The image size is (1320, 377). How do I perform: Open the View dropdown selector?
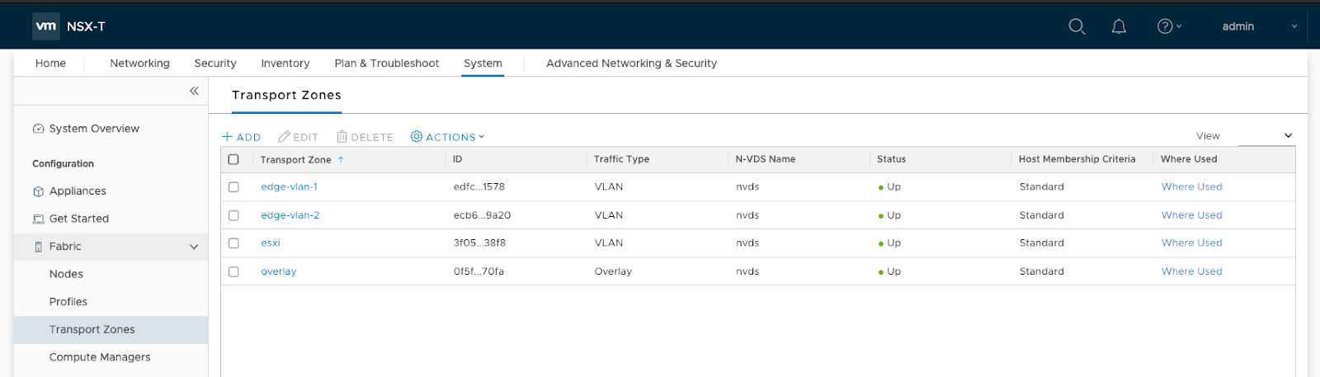pyautogui.click(x=1266, y=136)
